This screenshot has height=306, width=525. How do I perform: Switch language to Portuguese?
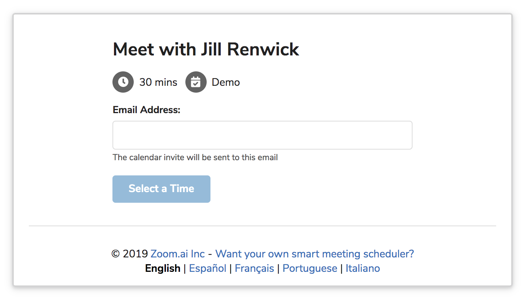pos(310,268)
